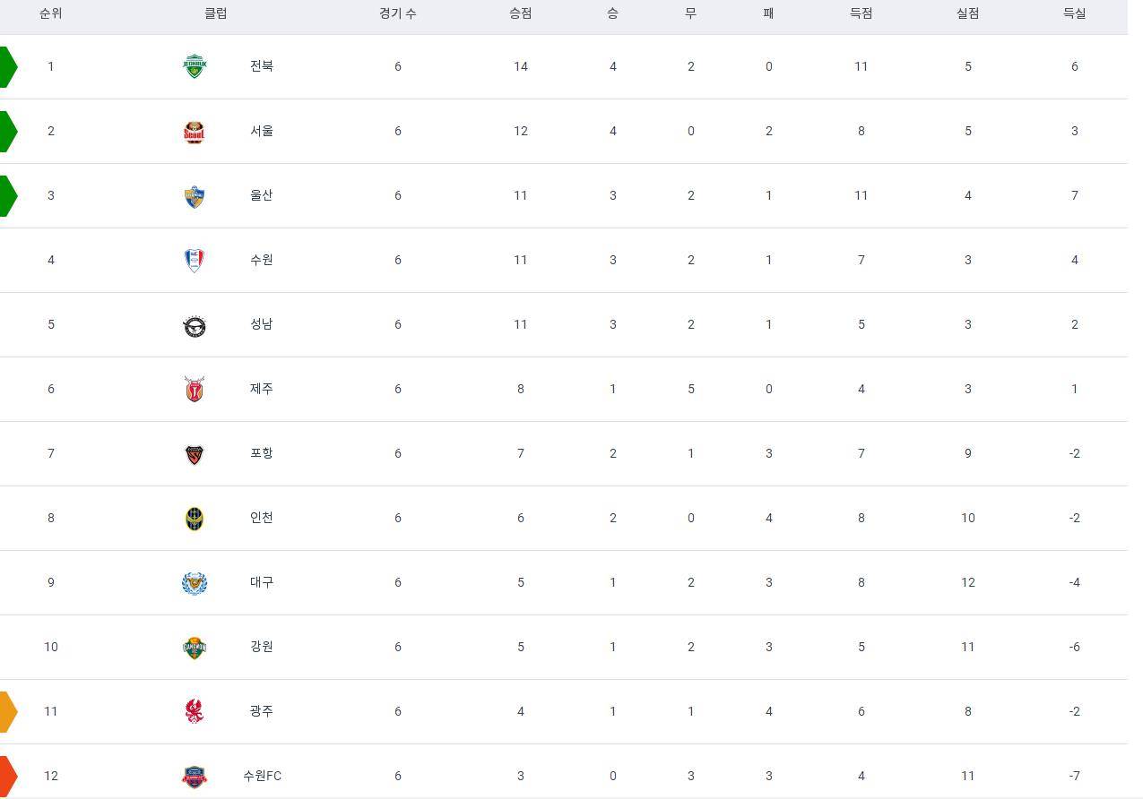Click the green marker beside rank 1
1143x799 pixels.
coord(8,66)
